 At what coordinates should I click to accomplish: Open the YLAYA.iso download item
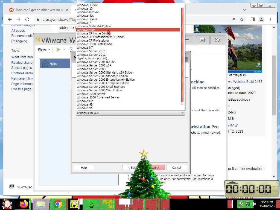click(21, 187)
